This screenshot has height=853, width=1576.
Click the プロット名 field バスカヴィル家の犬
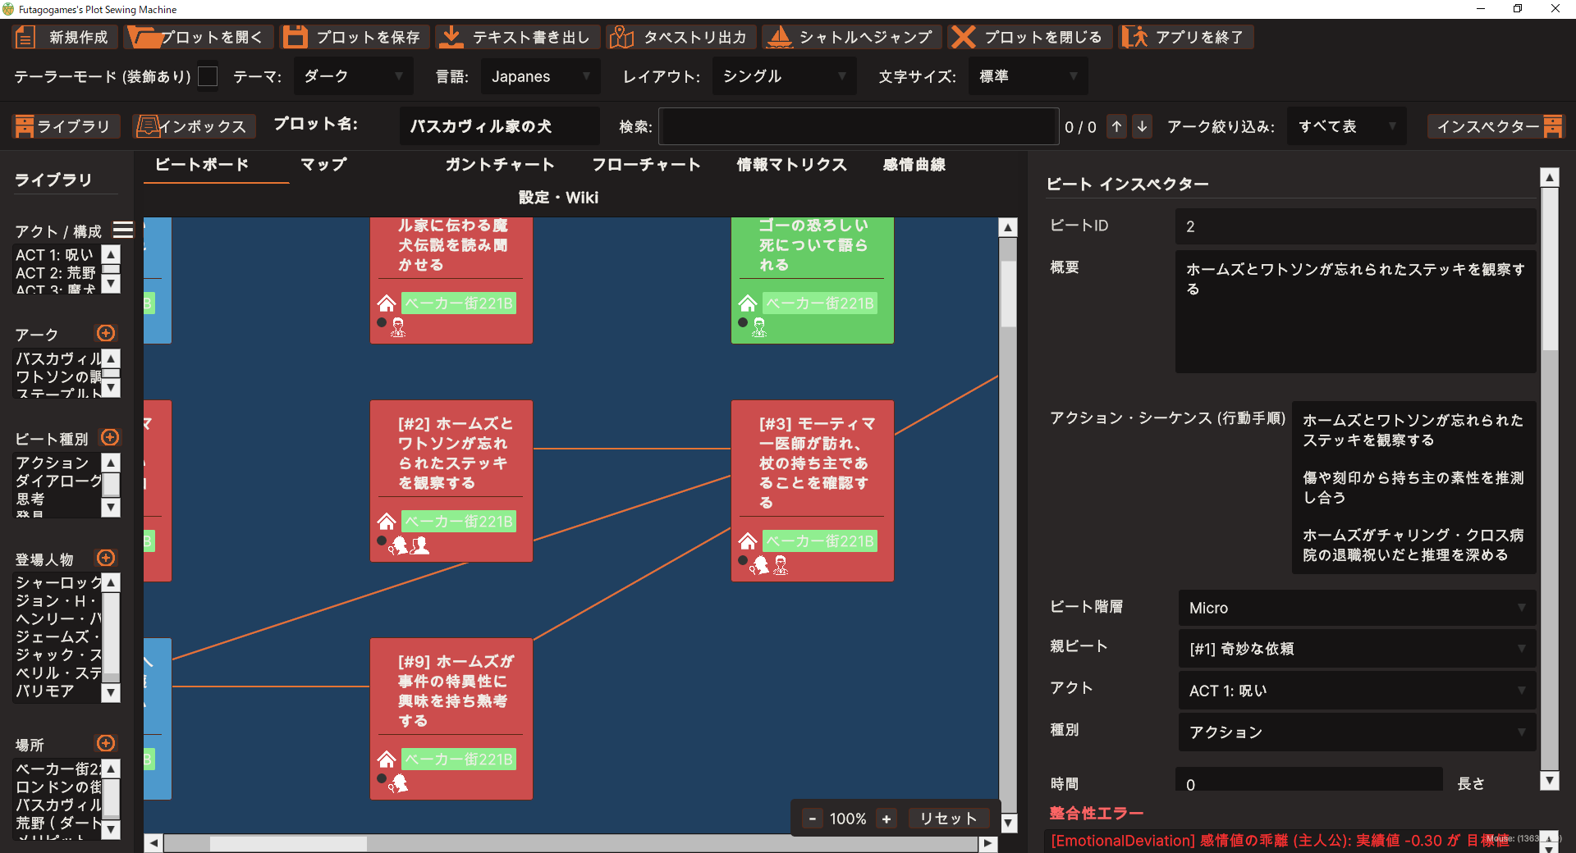(x=499, y=126)
